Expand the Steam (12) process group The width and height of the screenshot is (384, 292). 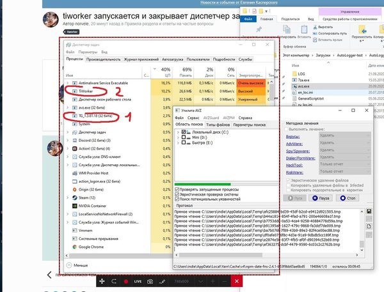(x=68, y=197)
